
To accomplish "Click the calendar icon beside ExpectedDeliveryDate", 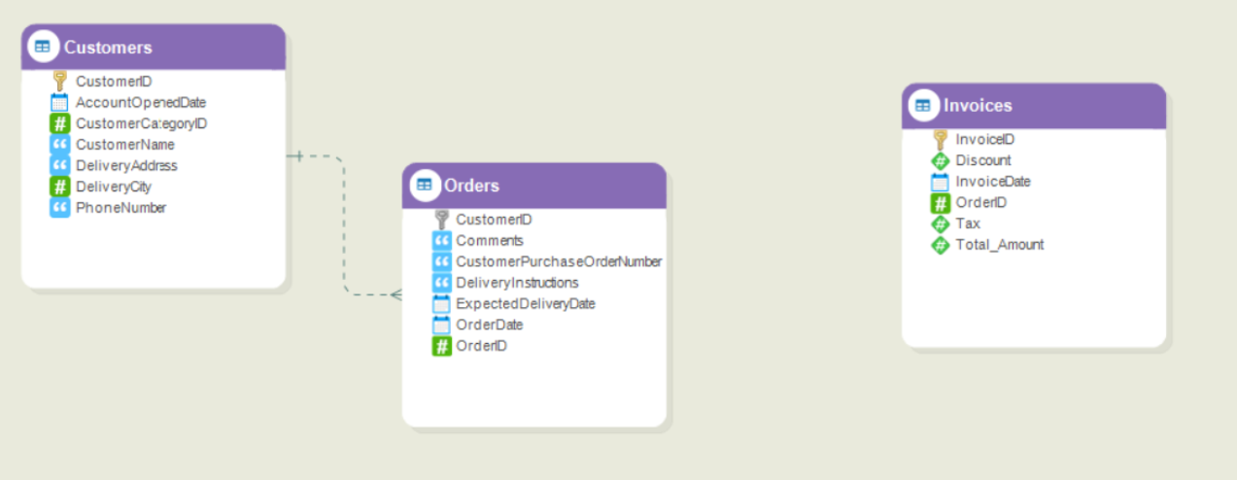I will coord(441,304).
